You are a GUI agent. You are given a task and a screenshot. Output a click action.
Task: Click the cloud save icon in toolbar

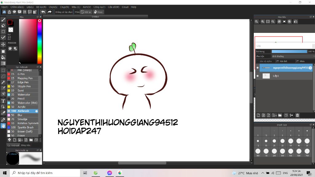click(x=4, y=12)
